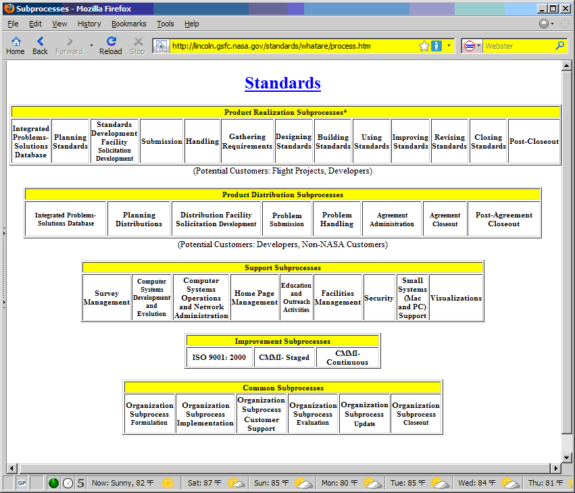The width and height of the screenshot is (575, 493).
Task: Open the Edit menu
Action: (35, 24)
